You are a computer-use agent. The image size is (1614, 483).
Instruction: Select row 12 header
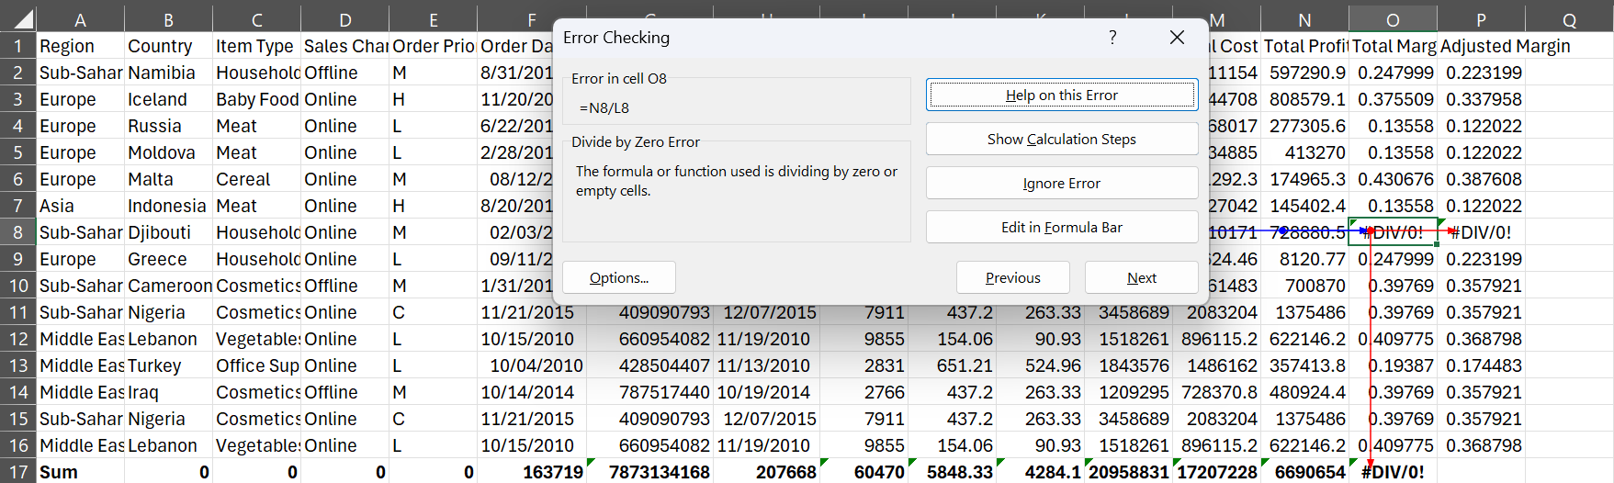(18, 339)
